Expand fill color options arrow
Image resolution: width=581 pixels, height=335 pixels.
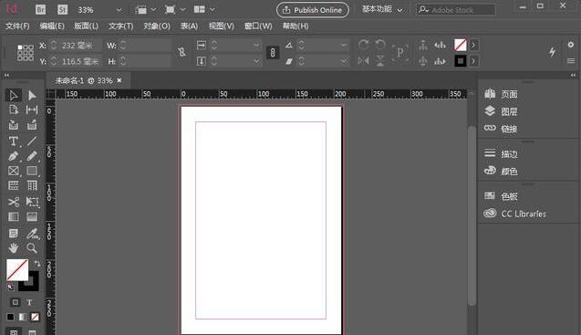point(473,46)
